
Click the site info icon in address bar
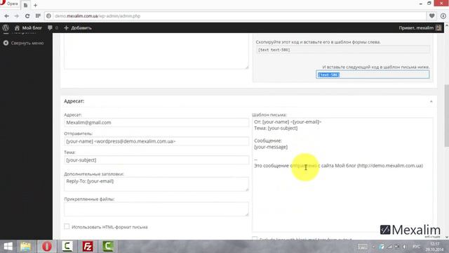[x=48, y=16]
